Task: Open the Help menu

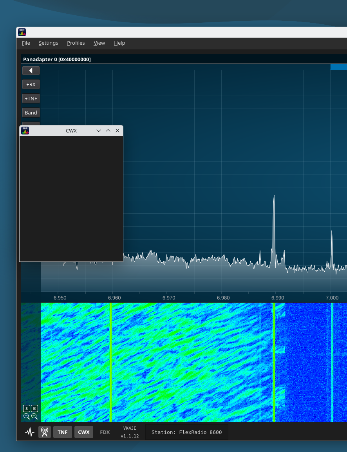Action: pos(119,43)
